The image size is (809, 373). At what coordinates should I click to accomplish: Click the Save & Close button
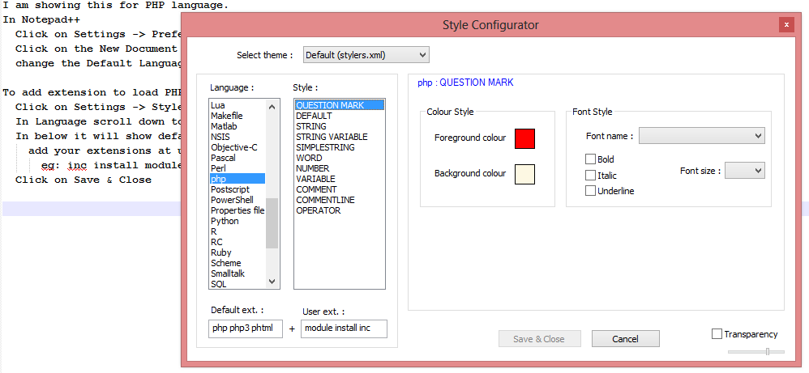point(539,338)
